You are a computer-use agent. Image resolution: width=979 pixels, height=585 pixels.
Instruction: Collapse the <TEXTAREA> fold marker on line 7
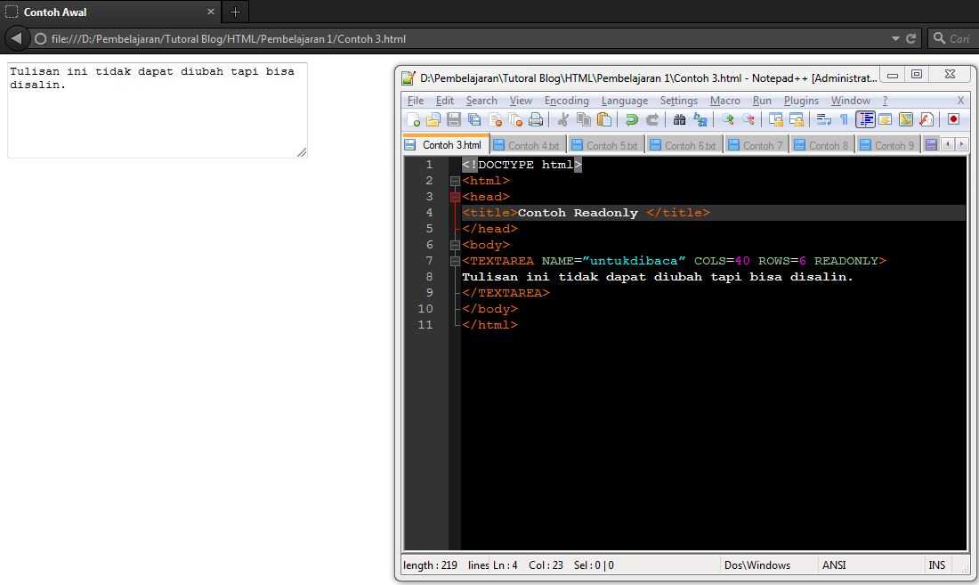(455, 261)
